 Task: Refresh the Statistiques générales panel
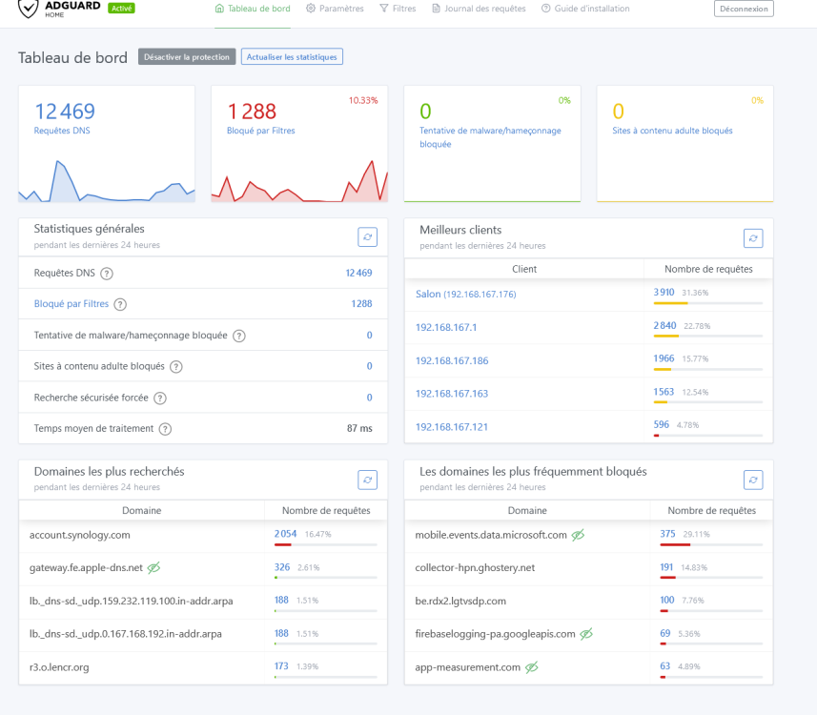pos(367,237)
